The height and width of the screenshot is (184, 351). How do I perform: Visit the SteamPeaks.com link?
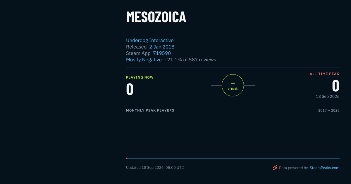pyautogui.click(x=324, y=168)
